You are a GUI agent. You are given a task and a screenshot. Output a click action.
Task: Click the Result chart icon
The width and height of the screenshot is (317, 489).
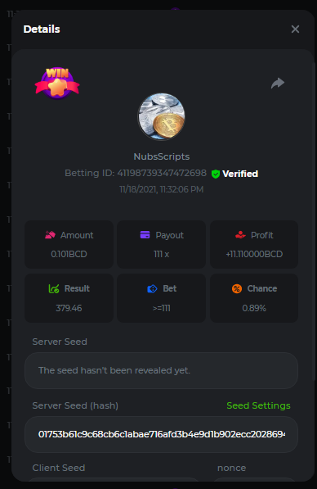coord(54,288)
